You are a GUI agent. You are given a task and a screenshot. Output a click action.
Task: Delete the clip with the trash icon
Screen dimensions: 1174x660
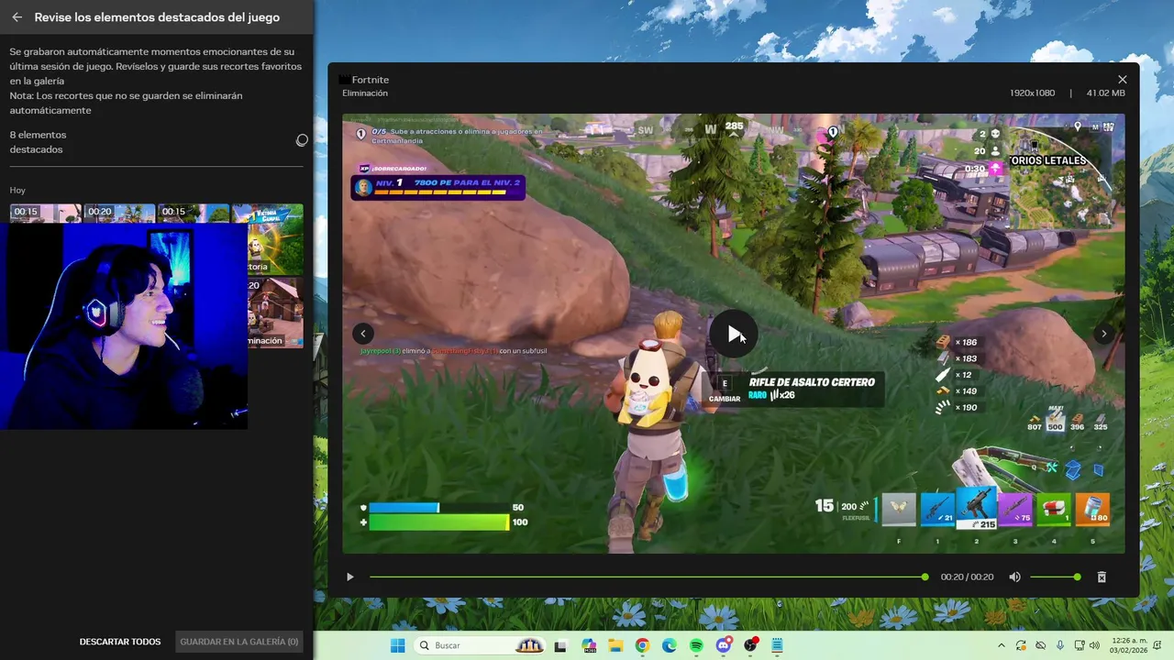(1102, 577)
